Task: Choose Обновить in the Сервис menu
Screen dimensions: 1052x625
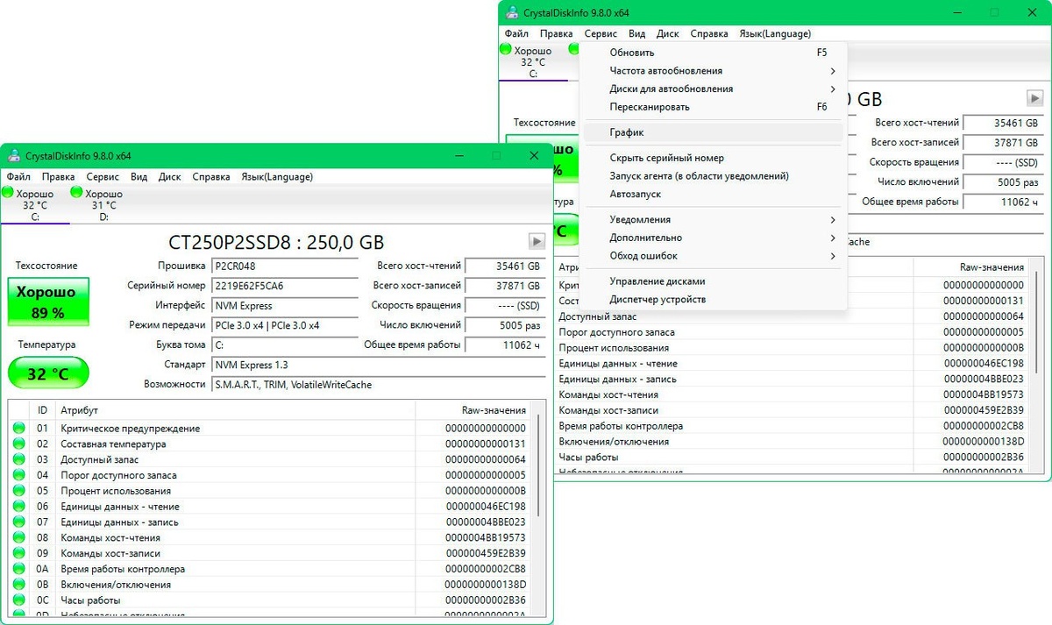Action: coord(713,53)
